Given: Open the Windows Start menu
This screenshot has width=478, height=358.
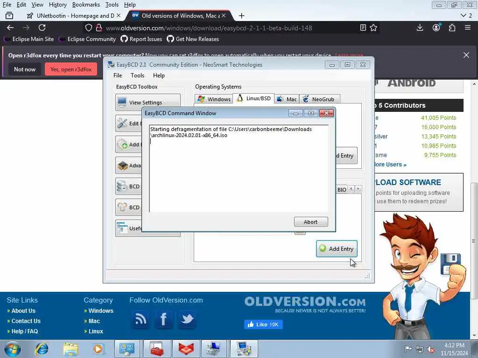Looking at the screenshot, I should pyautogui.click(x=13, y=349).
